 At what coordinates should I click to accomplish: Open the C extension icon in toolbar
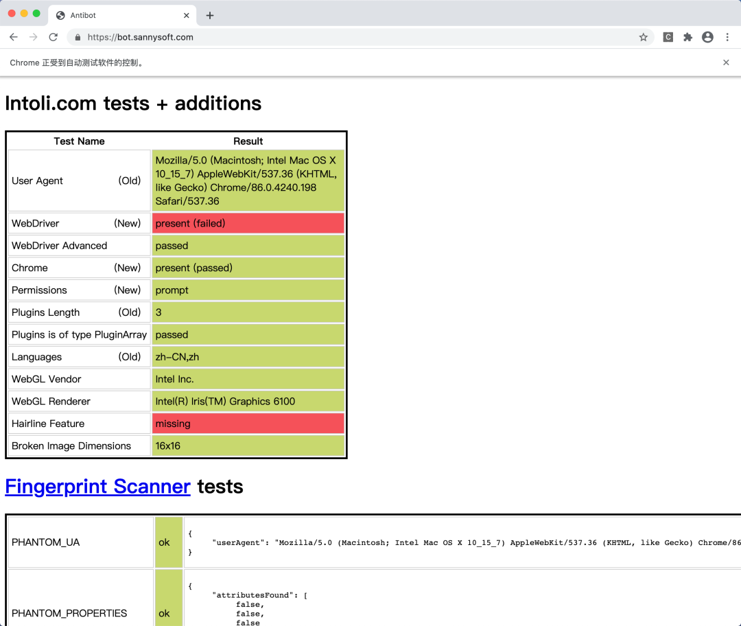(668, 37)
